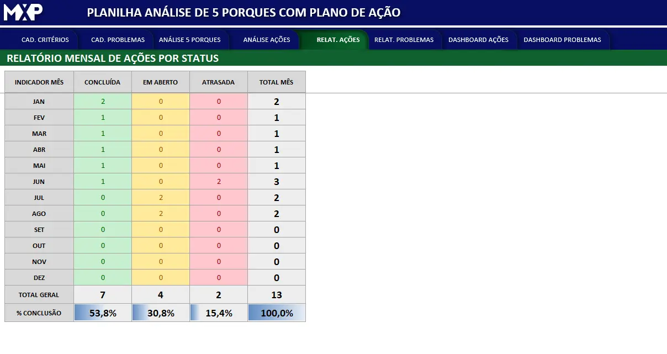The height and width of the screenshot is (354, 667).
Task: Select the 53,8% conclusão progress bar
Action: point(103,313)
